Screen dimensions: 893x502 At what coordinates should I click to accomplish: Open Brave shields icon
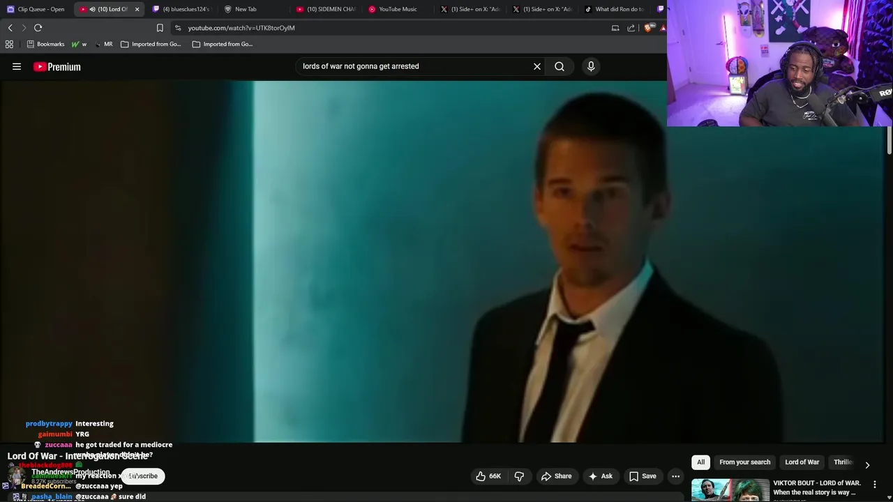point(648,28)
